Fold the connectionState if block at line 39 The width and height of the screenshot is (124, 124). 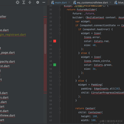60,25
